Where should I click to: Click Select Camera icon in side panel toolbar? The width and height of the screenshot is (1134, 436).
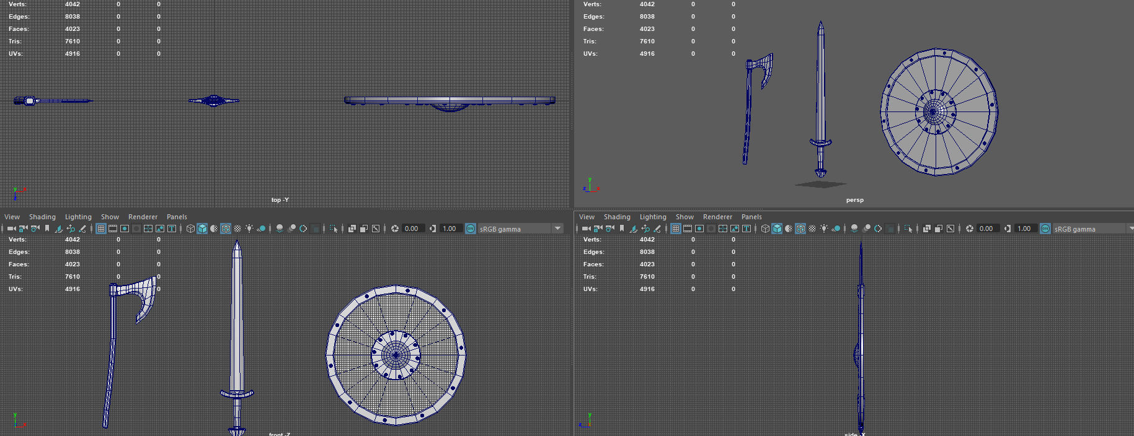pos(587,229)
